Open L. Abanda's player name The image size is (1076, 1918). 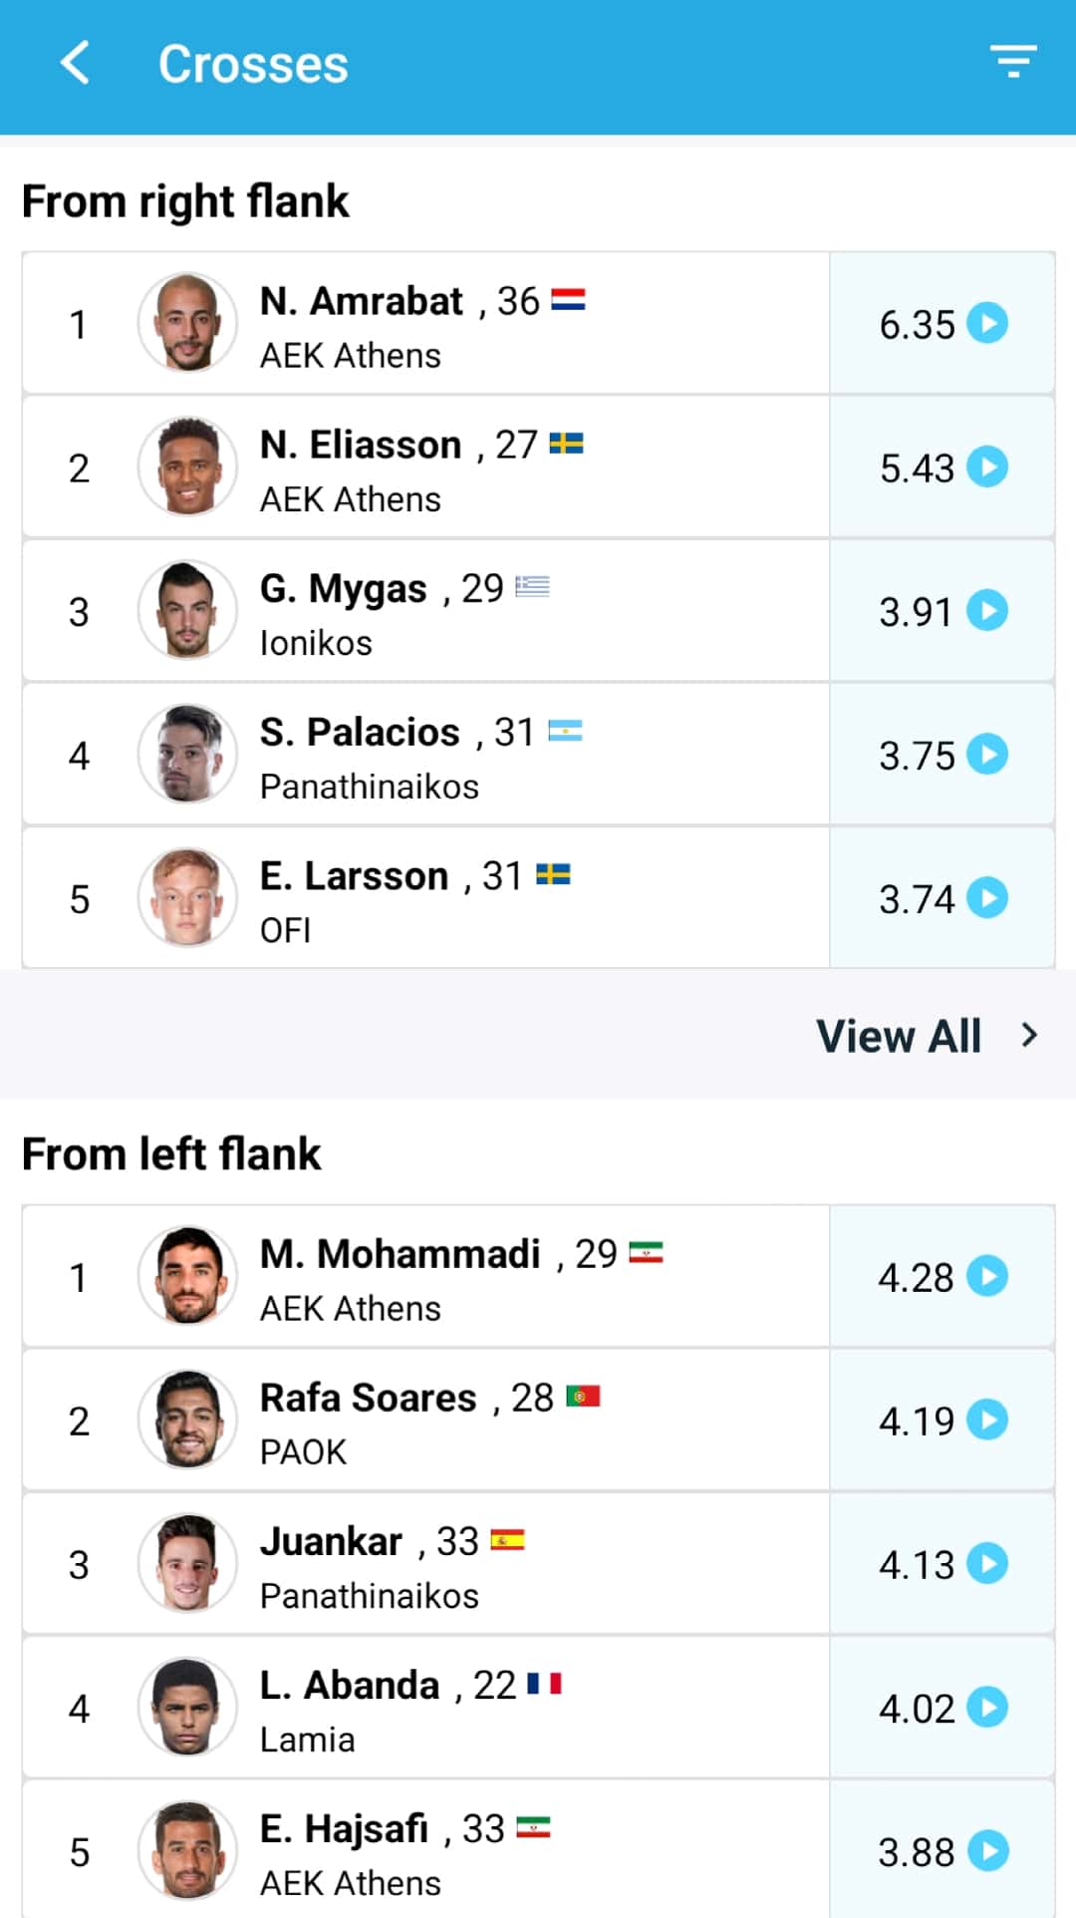point(349,1685)
